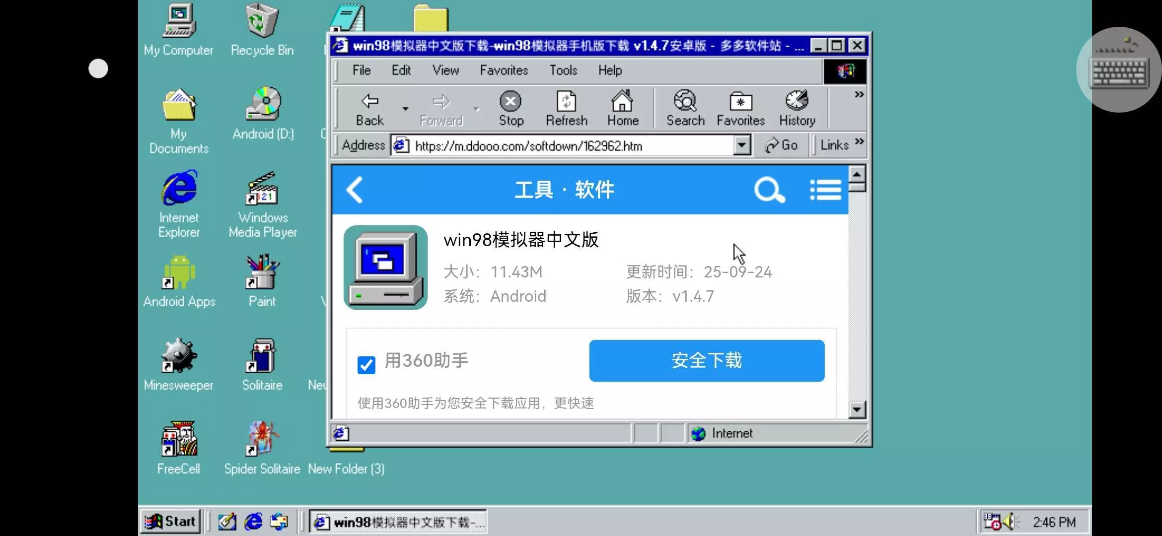1162x536 pixels.
Task: Click the Start button on taskbar
Action: (x=170, y=522)
